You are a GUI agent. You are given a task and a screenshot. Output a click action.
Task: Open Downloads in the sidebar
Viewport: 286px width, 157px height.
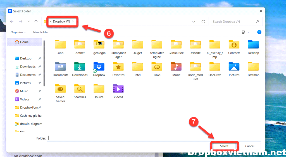pyautogui.click(x=28, y=67)
